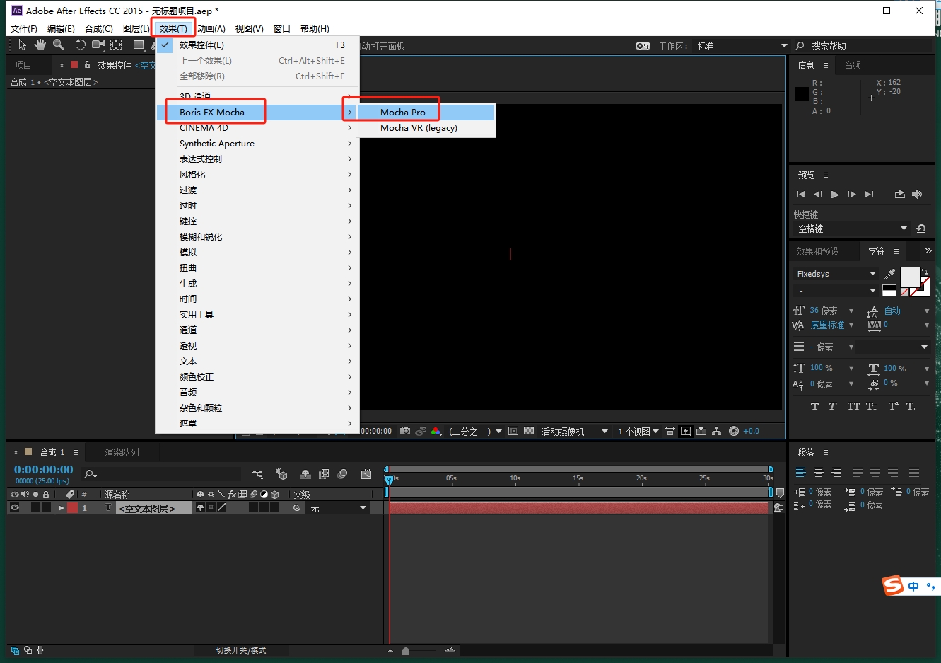Open the 工作区 标准 workspace dropdown
The height and width of the screenshot is (663, 941).
point(742,46)
